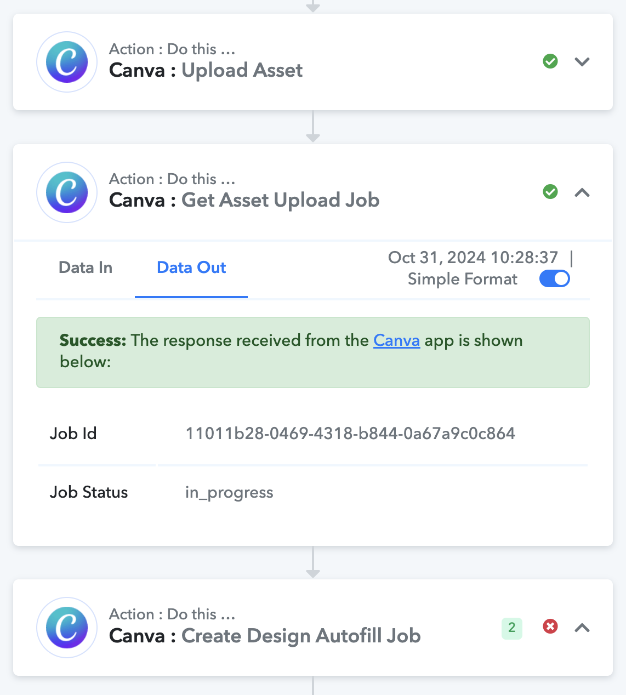Collapse the Get Asset Upload Job step
626x695 pixels.
(582, 192)
